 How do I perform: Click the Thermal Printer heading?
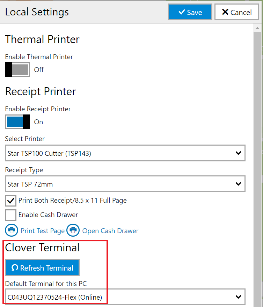(x=42, y=39)
